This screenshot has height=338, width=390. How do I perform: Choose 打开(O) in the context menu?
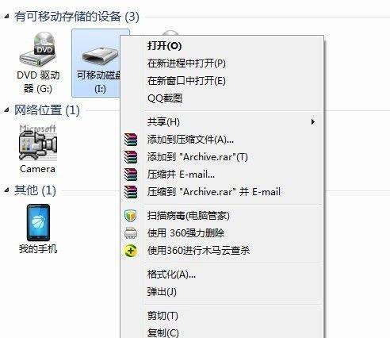click(x=164, y=46)
